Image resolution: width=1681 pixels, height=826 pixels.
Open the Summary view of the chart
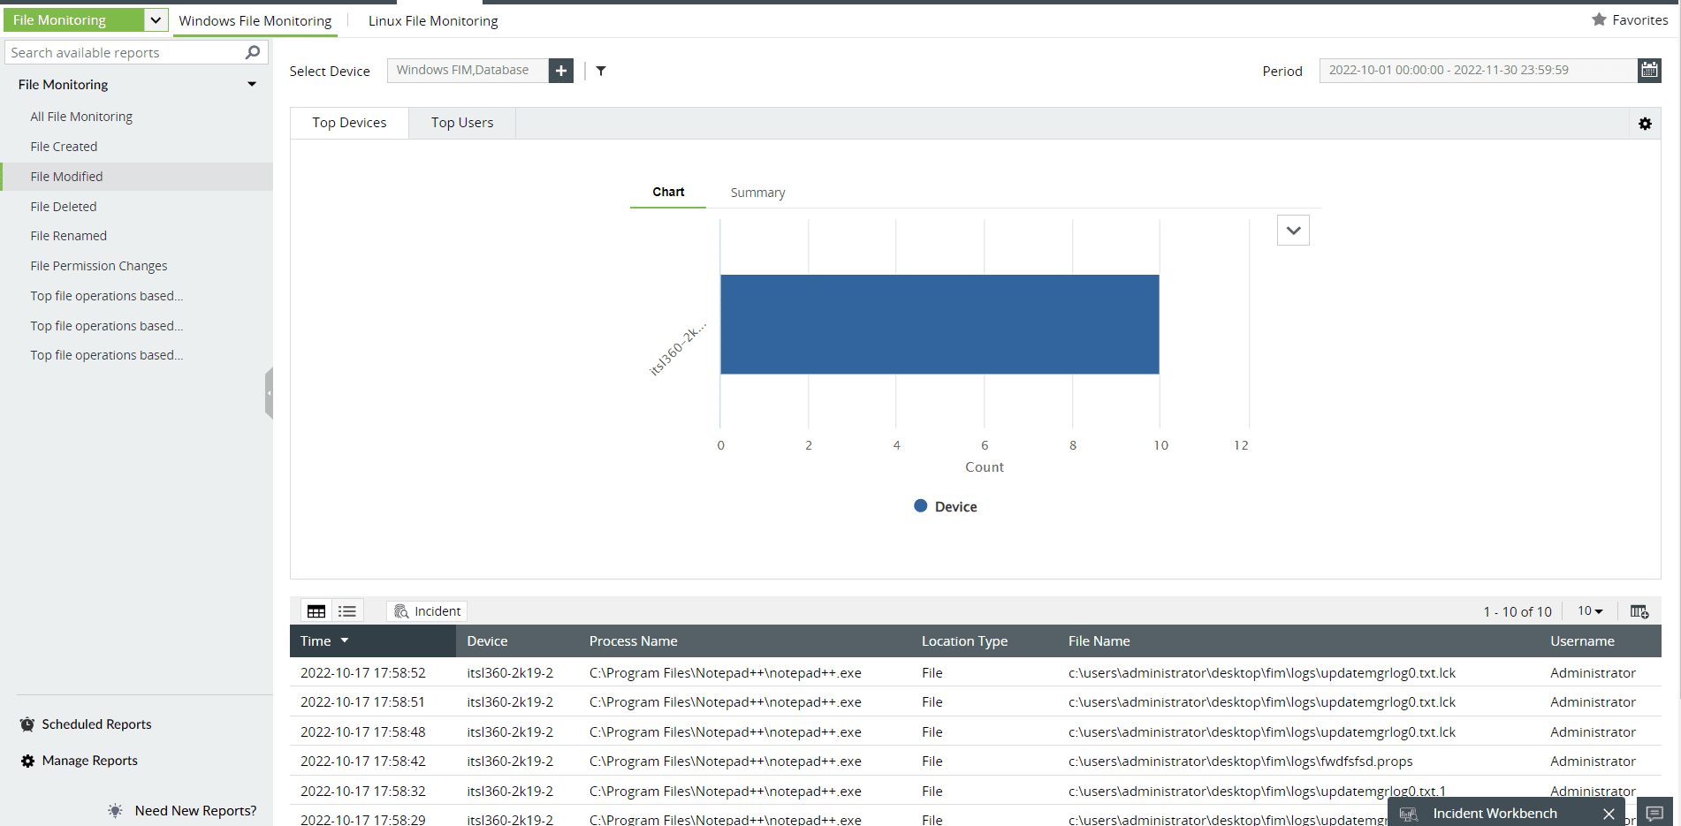tap(757, 192)
